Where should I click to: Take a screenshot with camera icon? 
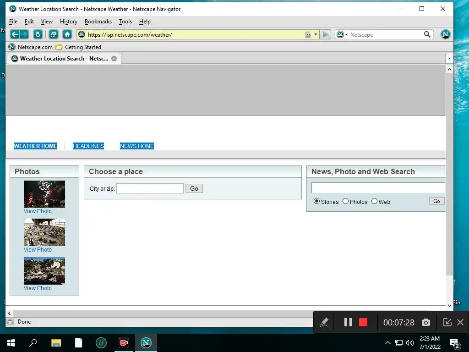pyautogui.click(x=426, y=322)
